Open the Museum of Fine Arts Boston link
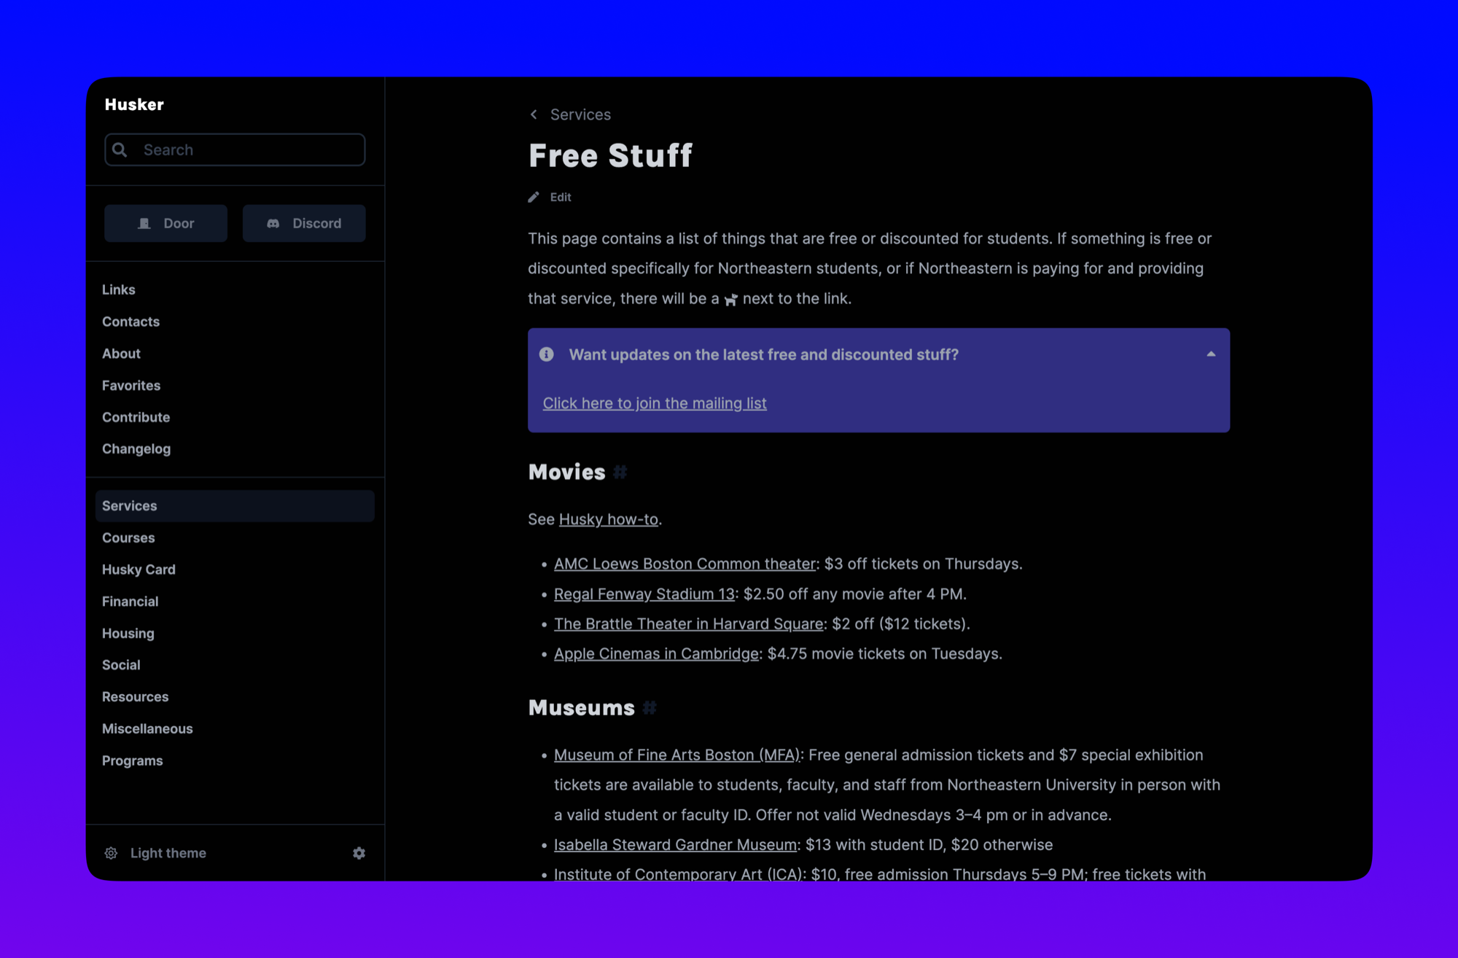 coord(677,755)
